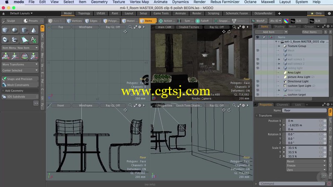The height and width of the screenshot is (187, 333).
Task: Expand the ceiling light item
Action: point(279,68)
